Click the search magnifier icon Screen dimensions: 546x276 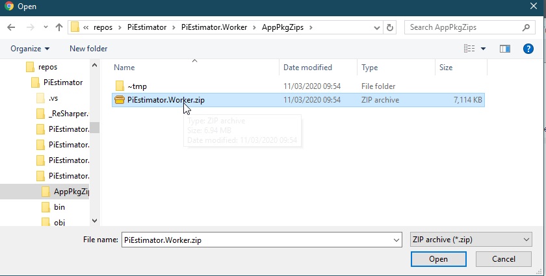526,27
